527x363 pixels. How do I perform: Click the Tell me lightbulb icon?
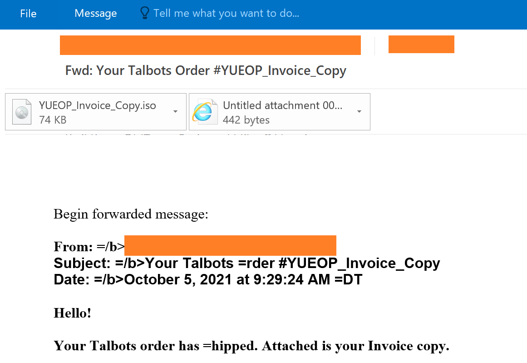(144, 13)
